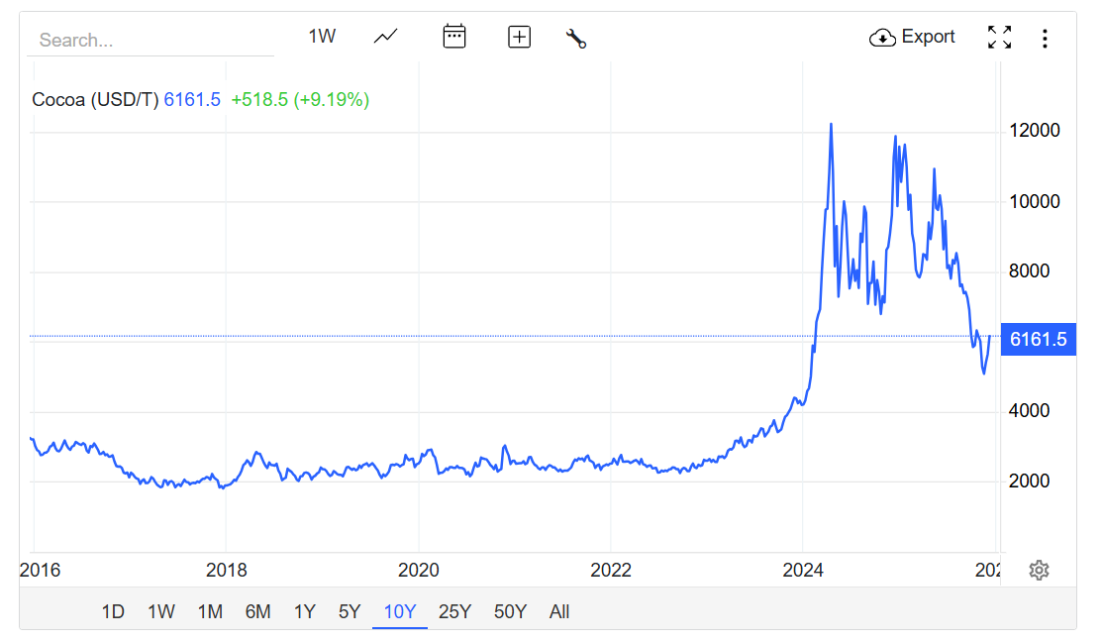Select the 25Y time range
This screenshot has width=1102, height=642.
pos(454,611)
